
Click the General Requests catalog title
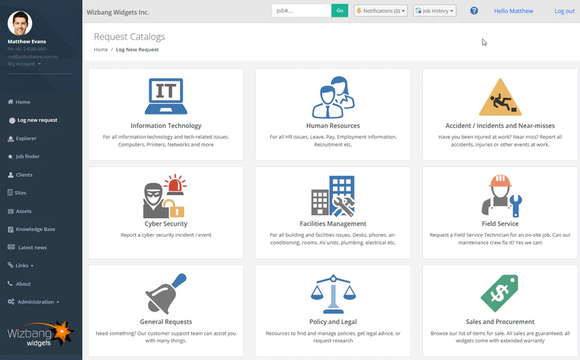tap(166, 322)
